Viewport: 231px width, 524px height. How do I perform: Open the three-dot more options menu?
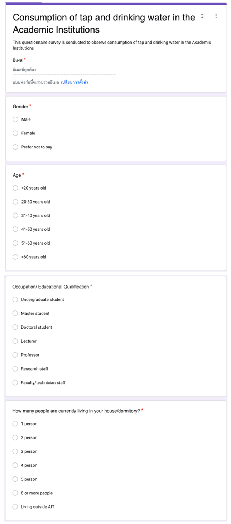pyautogui.click(x=216, y=16)
